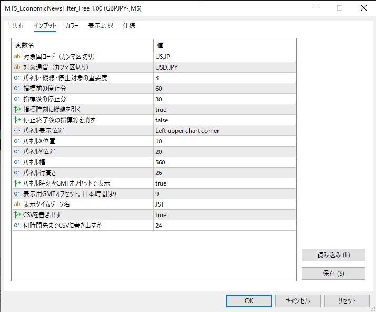Go to the 表示選択 tab

point(101,26)
